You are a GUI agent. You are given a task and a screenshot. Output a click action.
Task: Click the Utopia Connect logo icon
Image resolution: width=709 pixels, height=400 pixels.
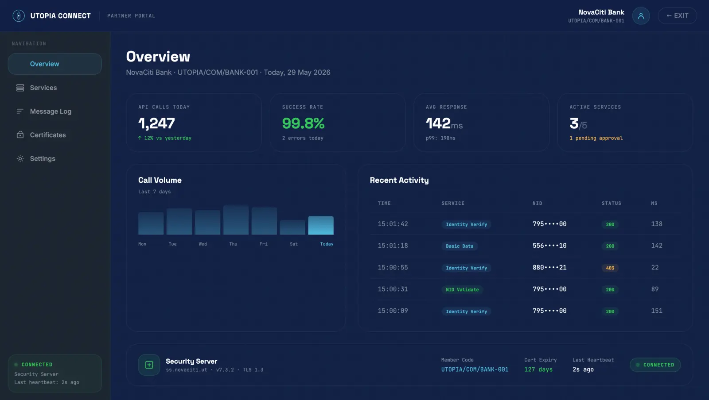pos(19,16)
